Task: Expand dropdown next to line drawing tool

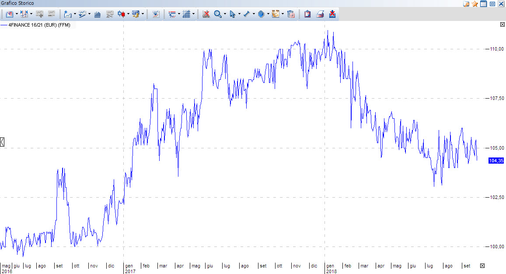Action: coord(254,14)
